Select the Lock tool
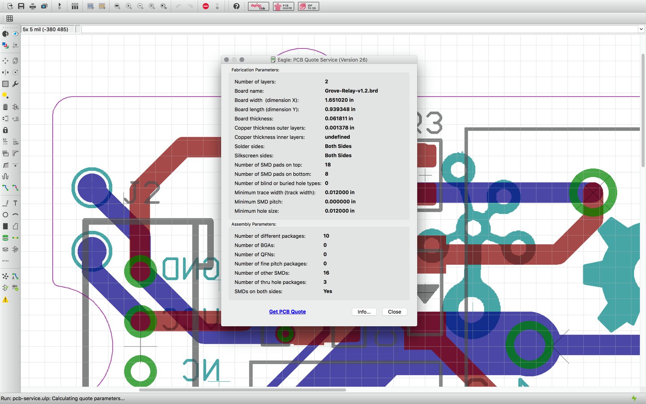The width and height of the screenshot is (646, 404). click(5, 130)
